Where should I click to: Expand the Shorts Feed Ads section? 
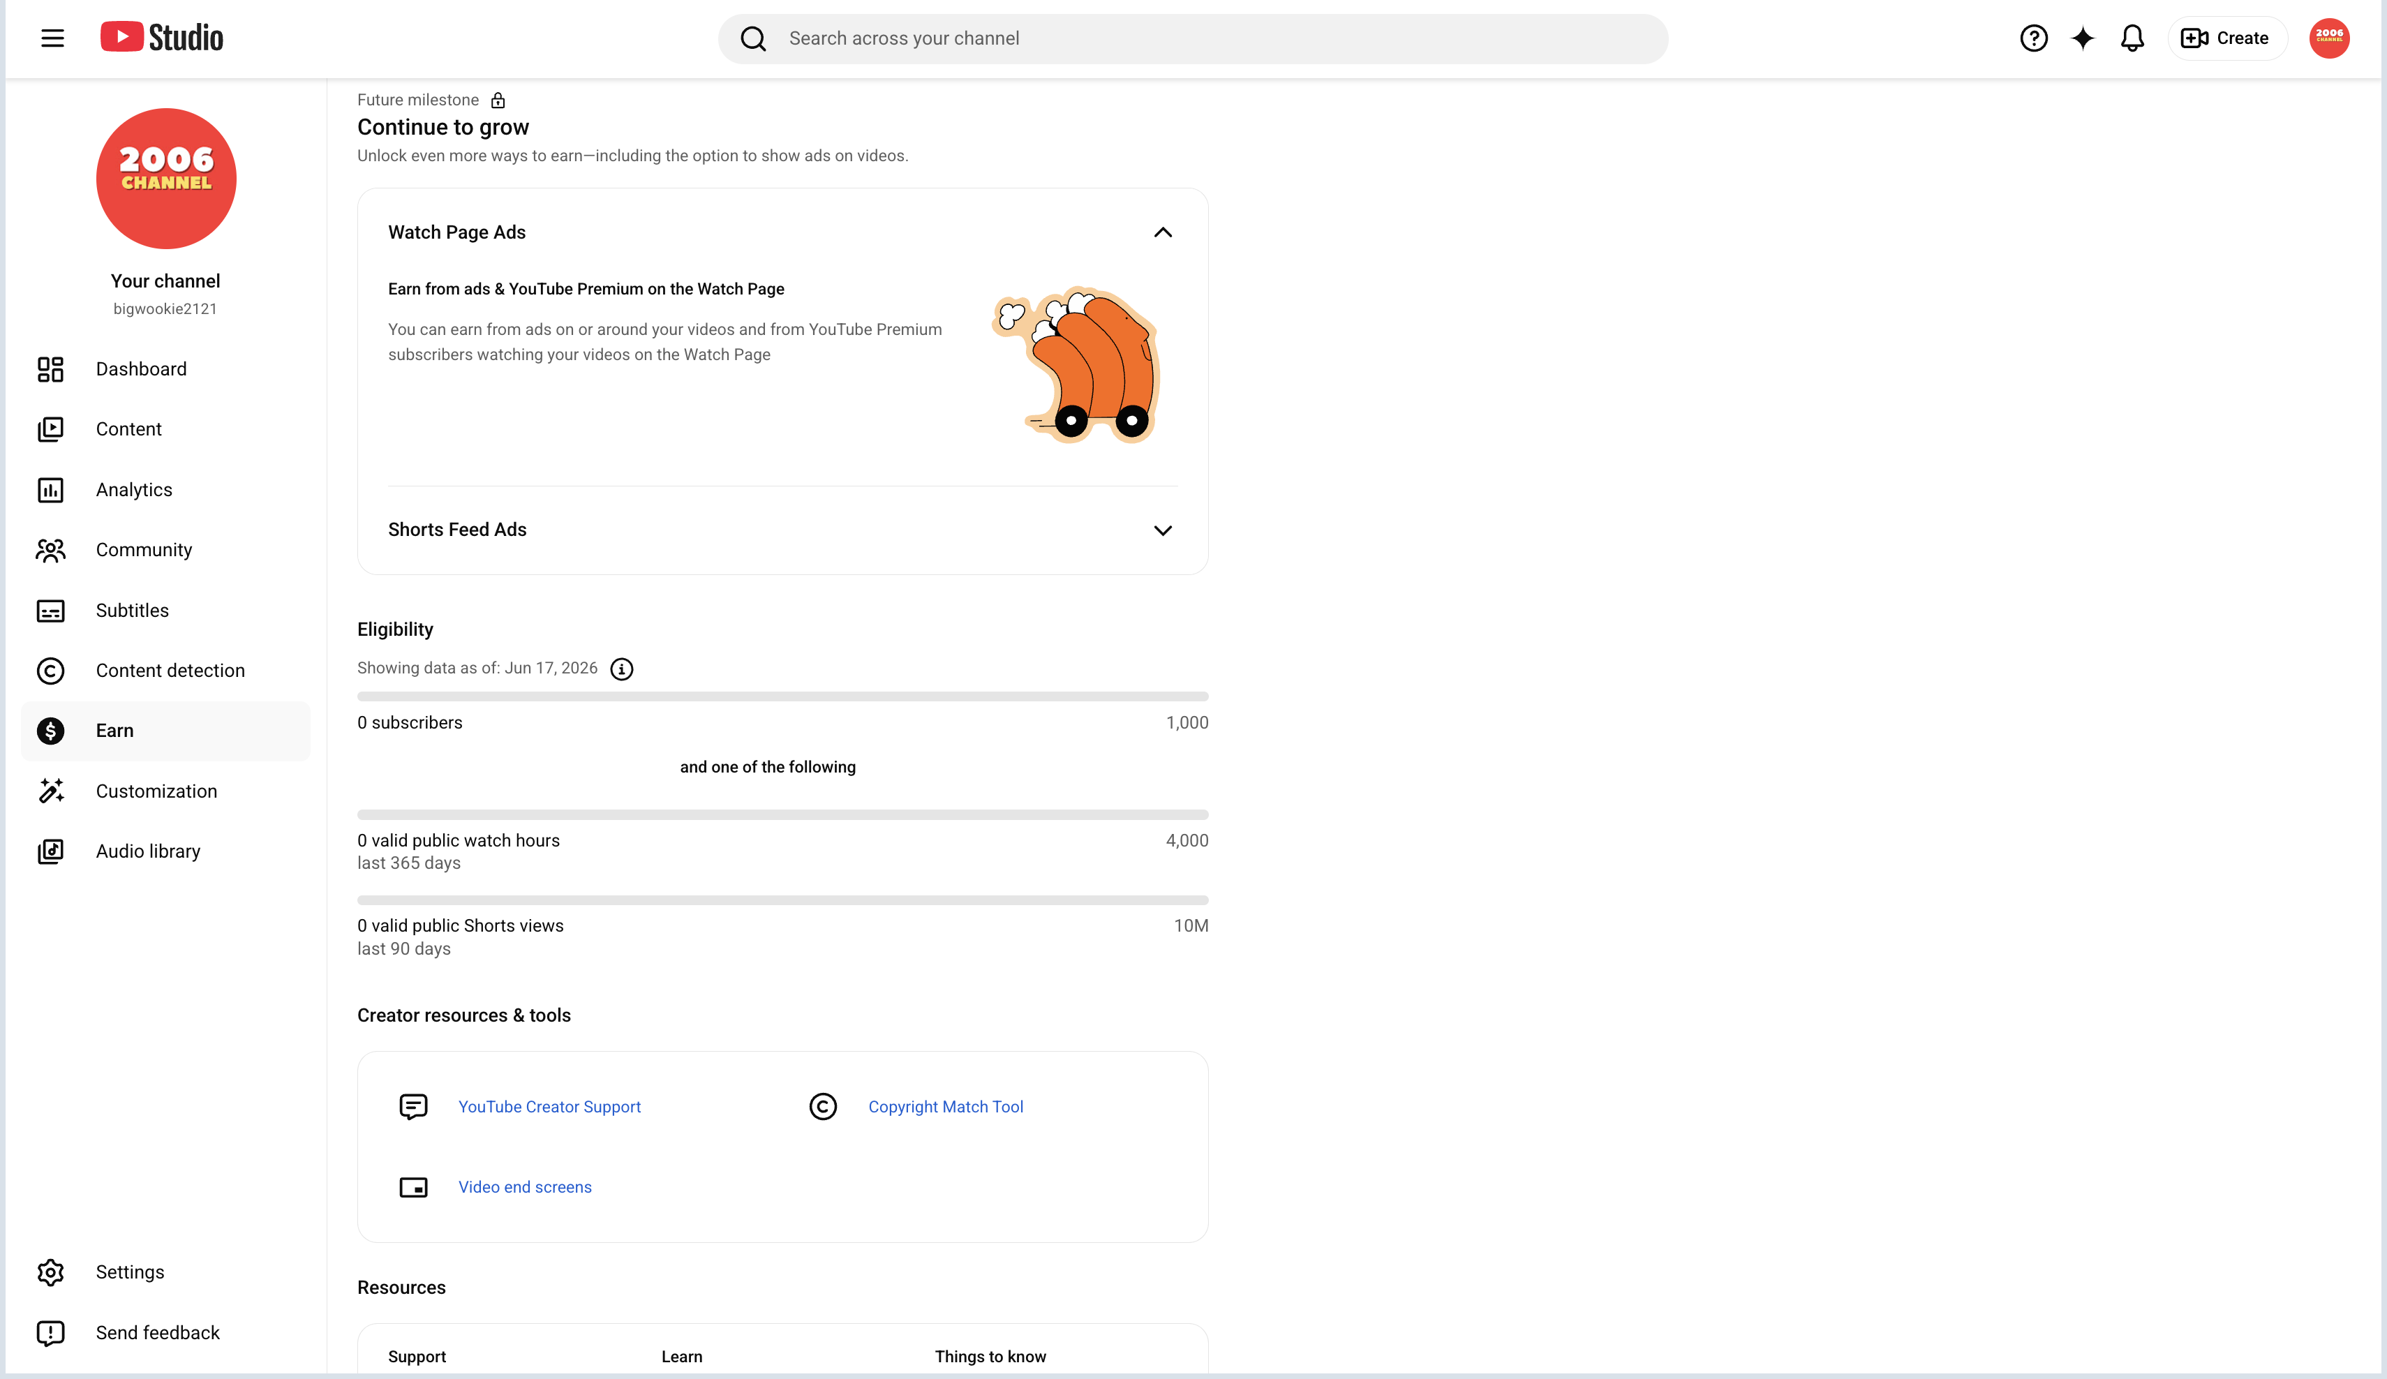(x=1162, y=530)
